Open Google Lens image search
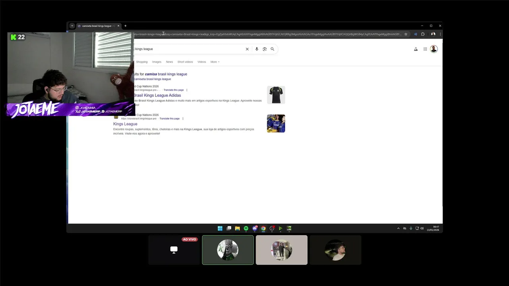Viewport: 509px width, 286px height. click(264, 49)
